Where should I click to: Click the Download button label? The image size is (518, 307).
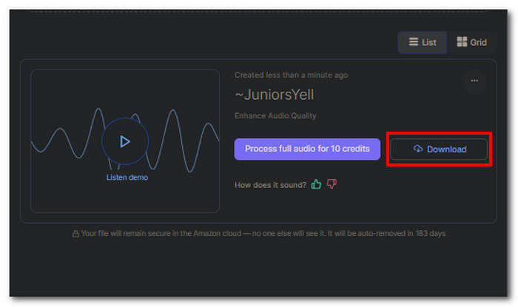point(446,149)
